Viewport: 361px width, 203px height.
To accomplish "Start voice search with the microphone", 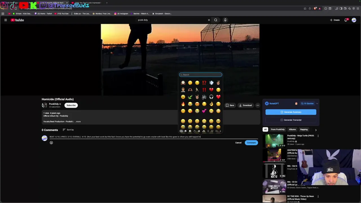I will [x=225, y=20].
